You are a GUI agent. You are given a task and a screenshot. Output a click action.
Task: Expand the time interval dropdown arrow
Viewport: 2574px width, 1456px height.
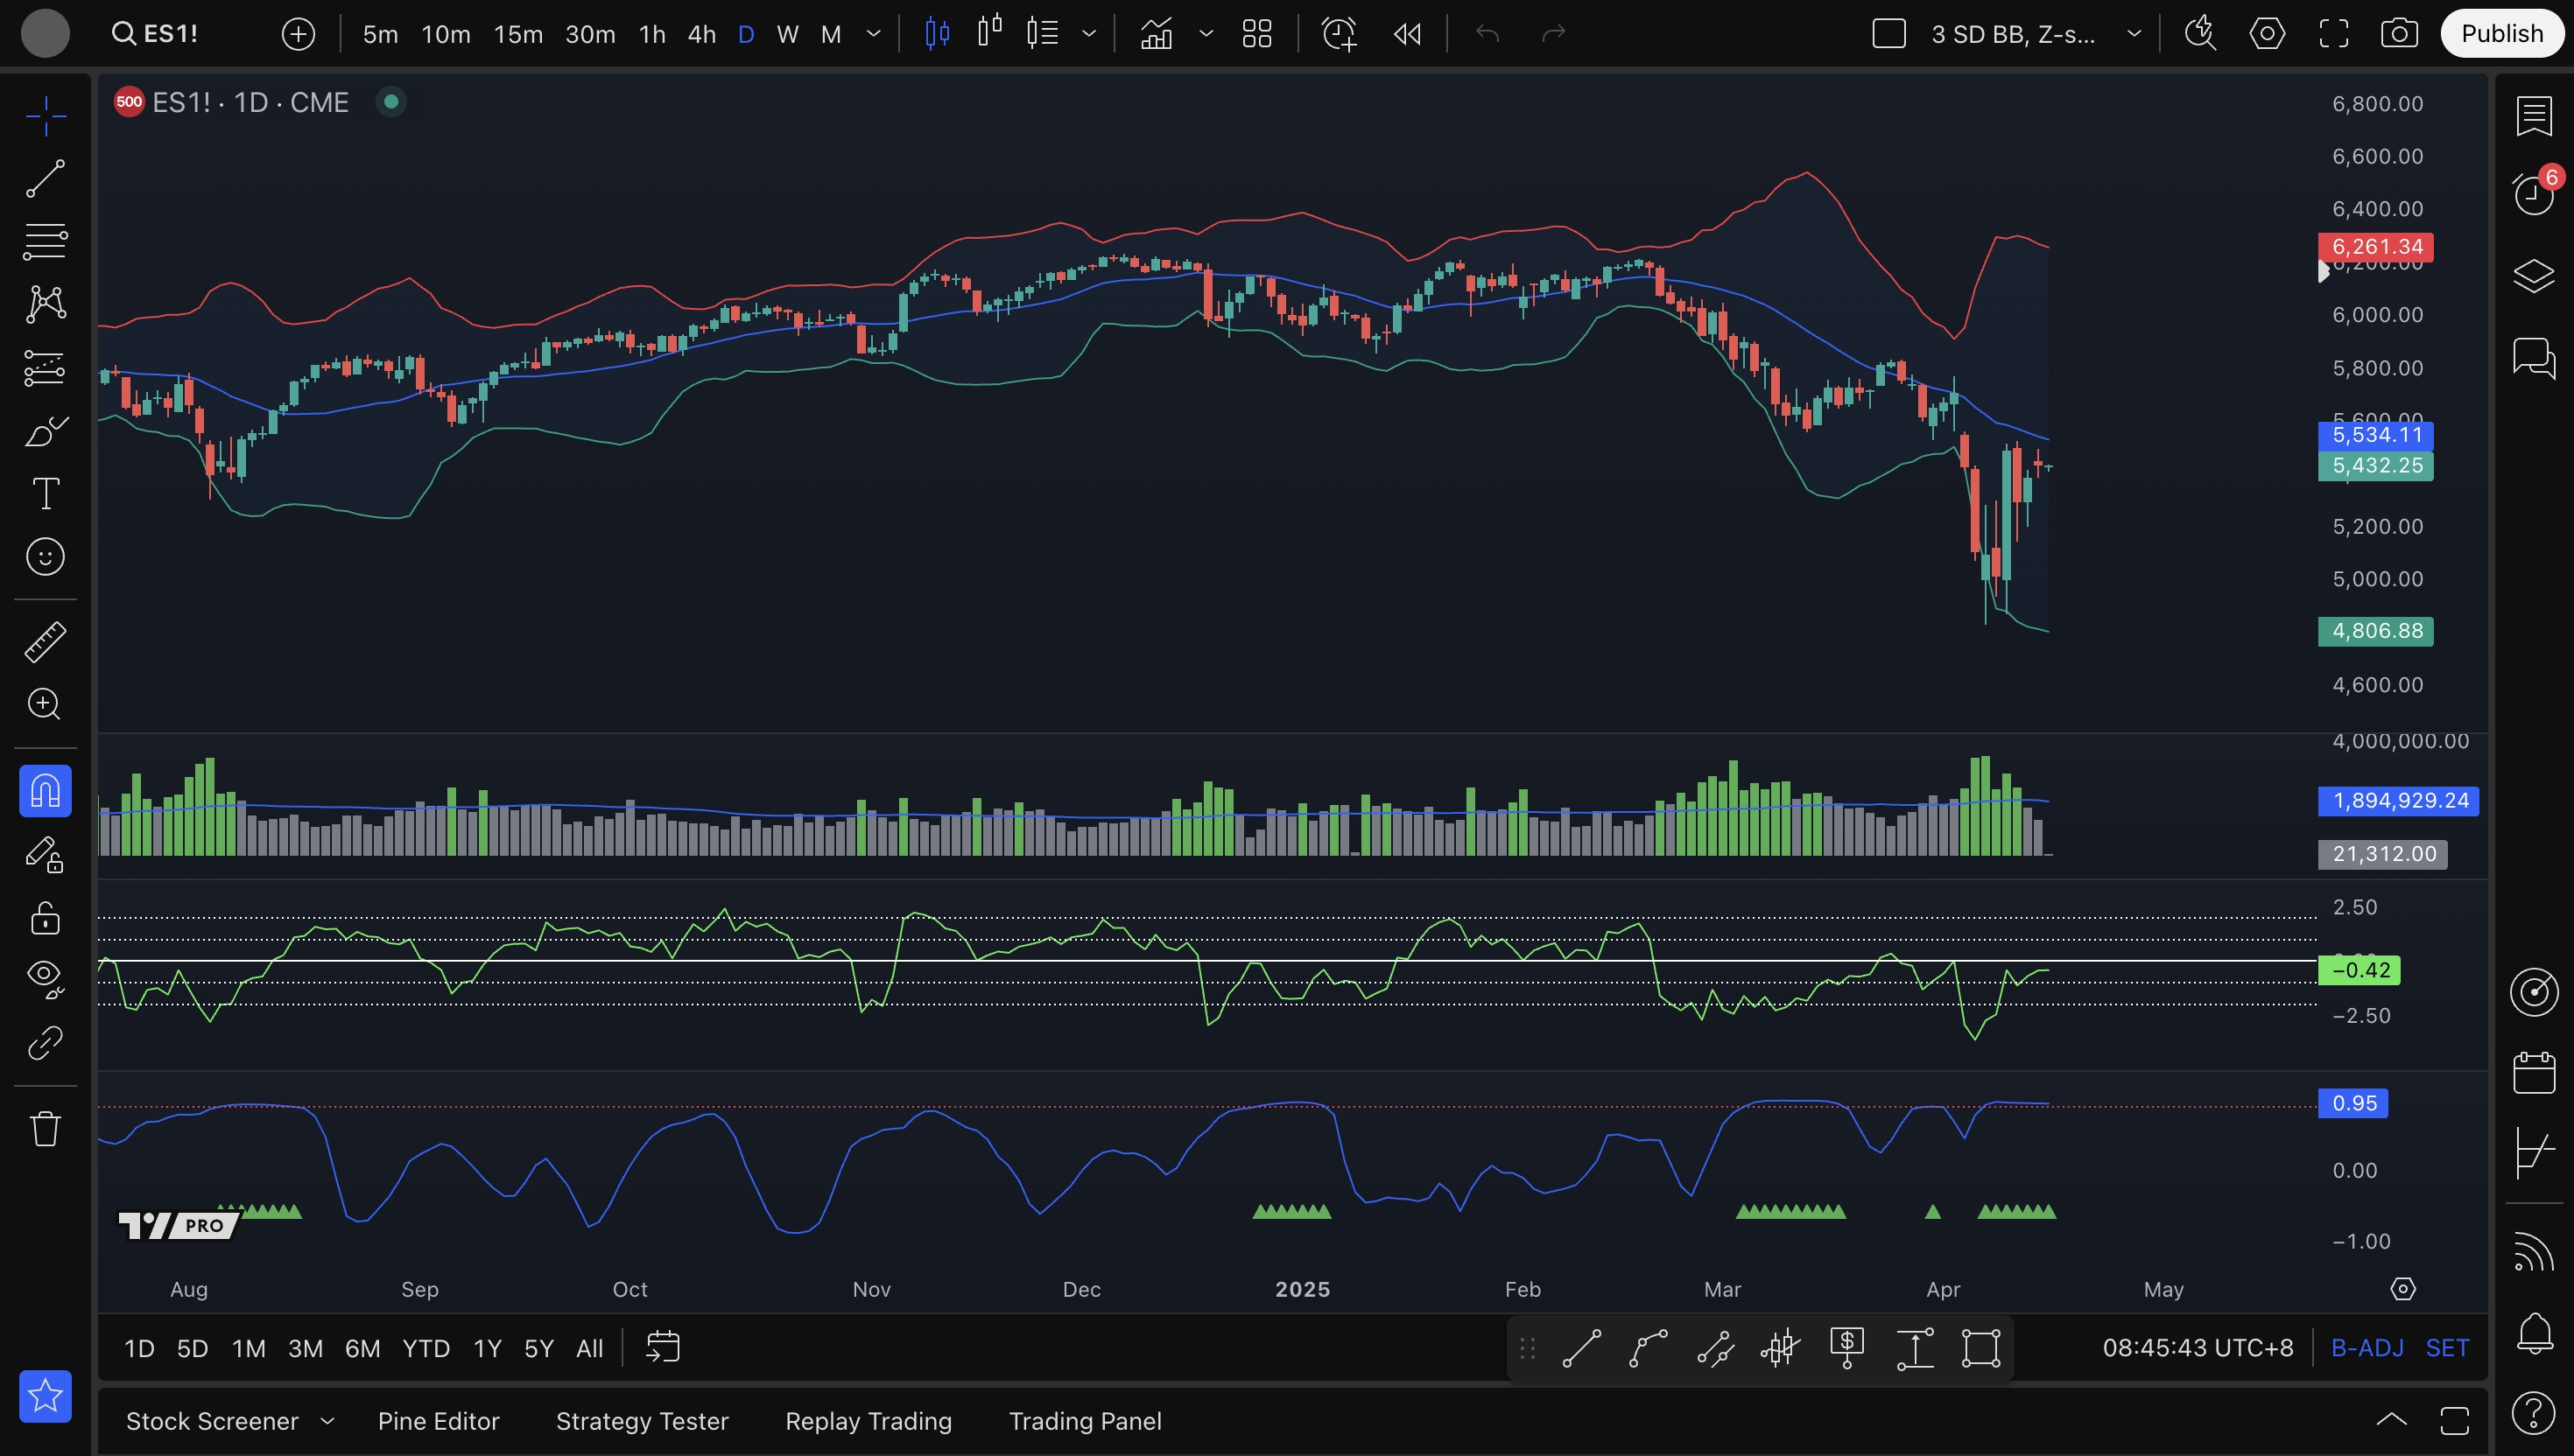pos(874,34)
